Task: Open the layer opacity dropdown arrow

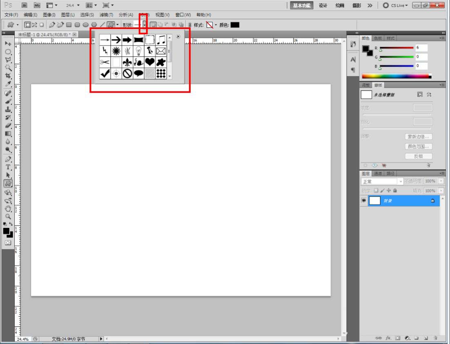Action: pyautogui.click(x=441, y=181)
